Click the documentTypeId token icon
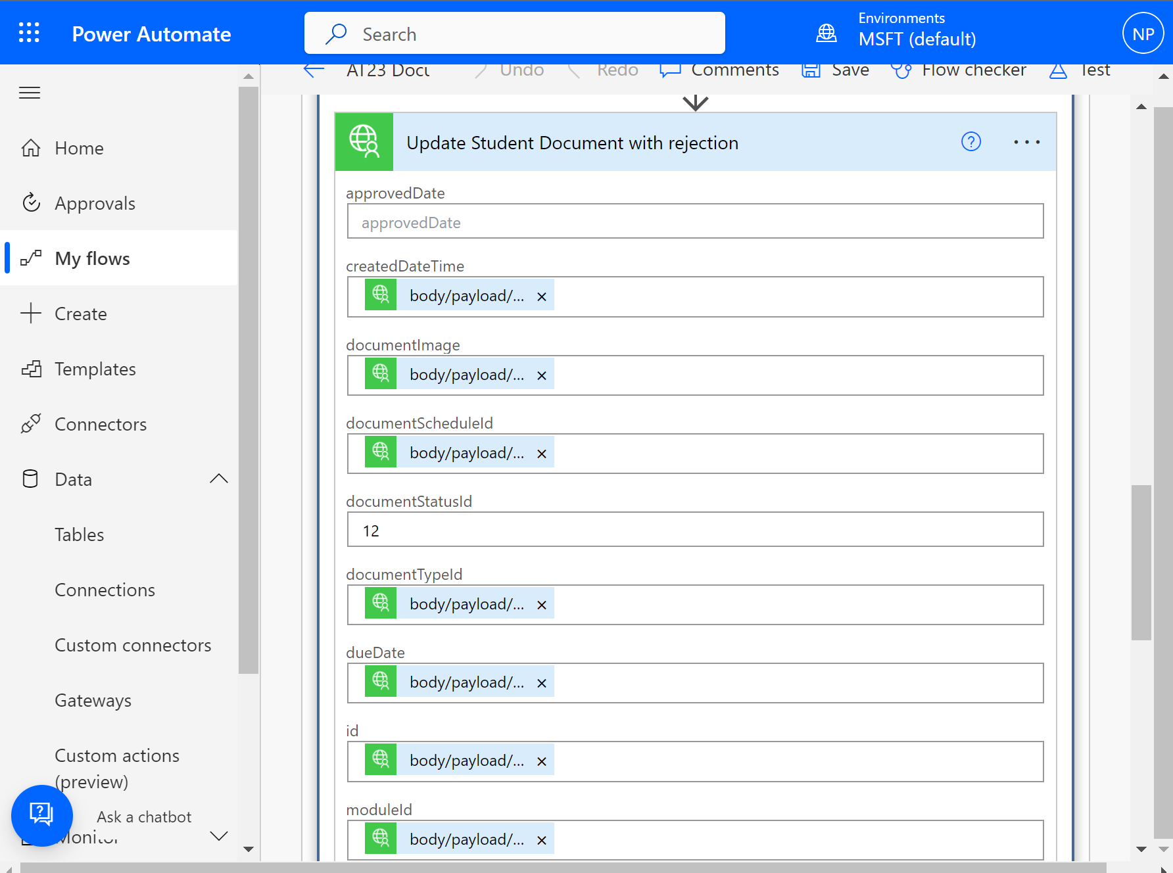 click(x=381, y=603)
